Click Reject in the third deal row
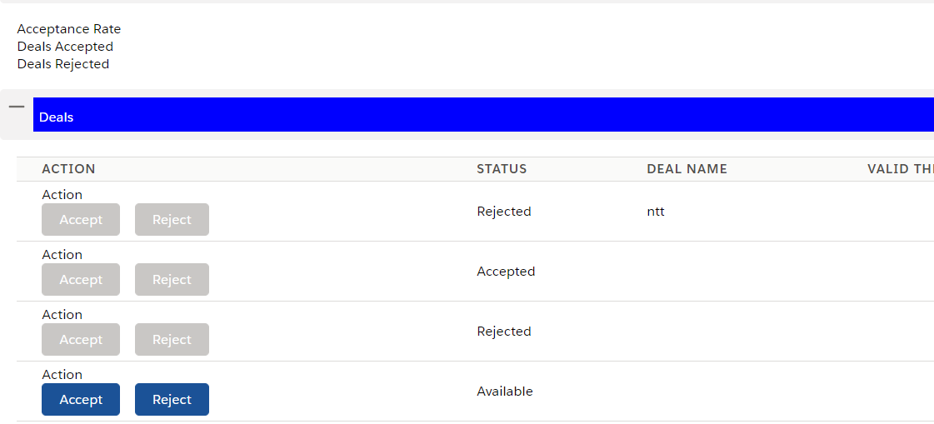 172,340
